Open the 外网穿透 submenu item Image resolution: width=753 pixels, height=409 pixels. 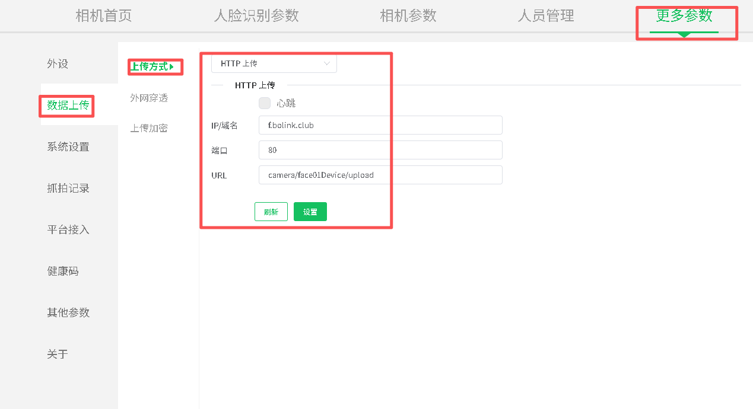(149, 98)
